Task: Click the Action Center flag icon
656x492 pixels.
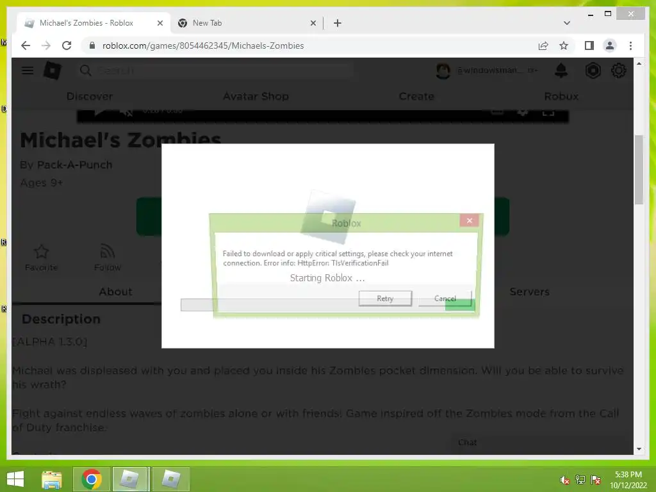Action: [x=595, y=480]
